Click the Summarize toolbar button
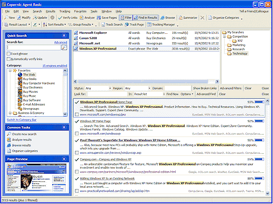This screenshot has height=204, width=273. (188, 17)
